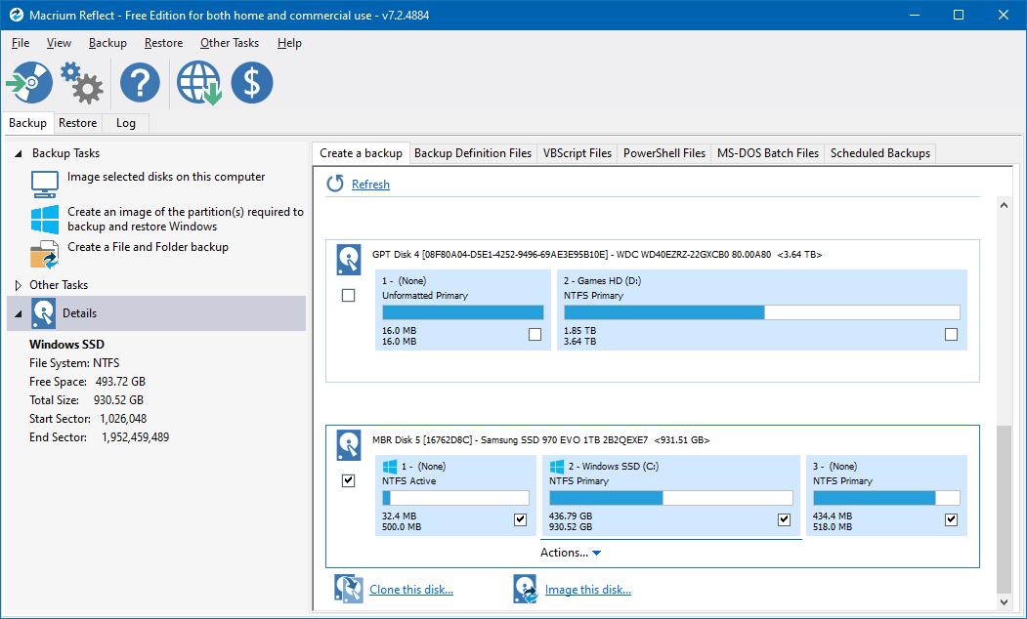Click the monitor icon for imaging selected disks
This screenshot has width=1027, height=619.
(x=45, y=184)
